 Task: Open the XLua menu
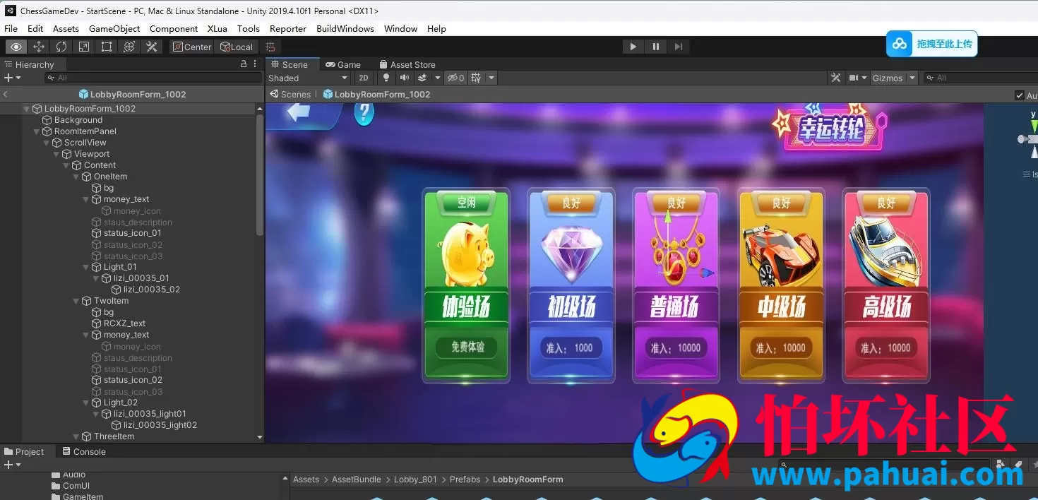(217, 28)
